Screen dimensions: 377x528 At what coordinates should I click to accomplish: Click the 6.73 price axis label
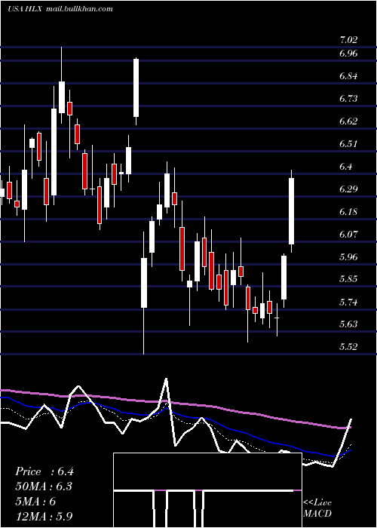[348, 98]
